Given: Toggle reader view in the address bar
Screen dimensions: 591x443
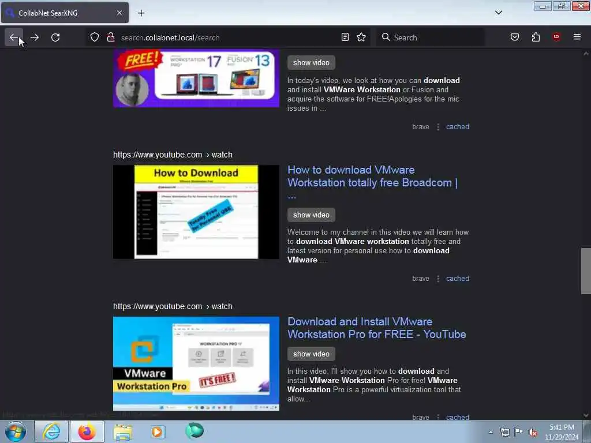Looking at the screenshot, I should coord(345,37).
